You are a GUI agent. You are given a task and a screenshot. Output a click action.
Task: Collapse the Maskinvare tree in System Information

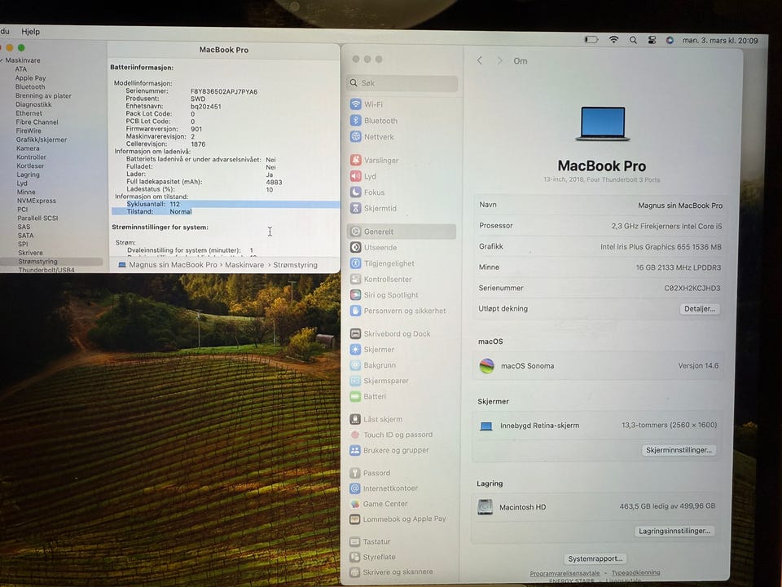(x=2, y=60)
